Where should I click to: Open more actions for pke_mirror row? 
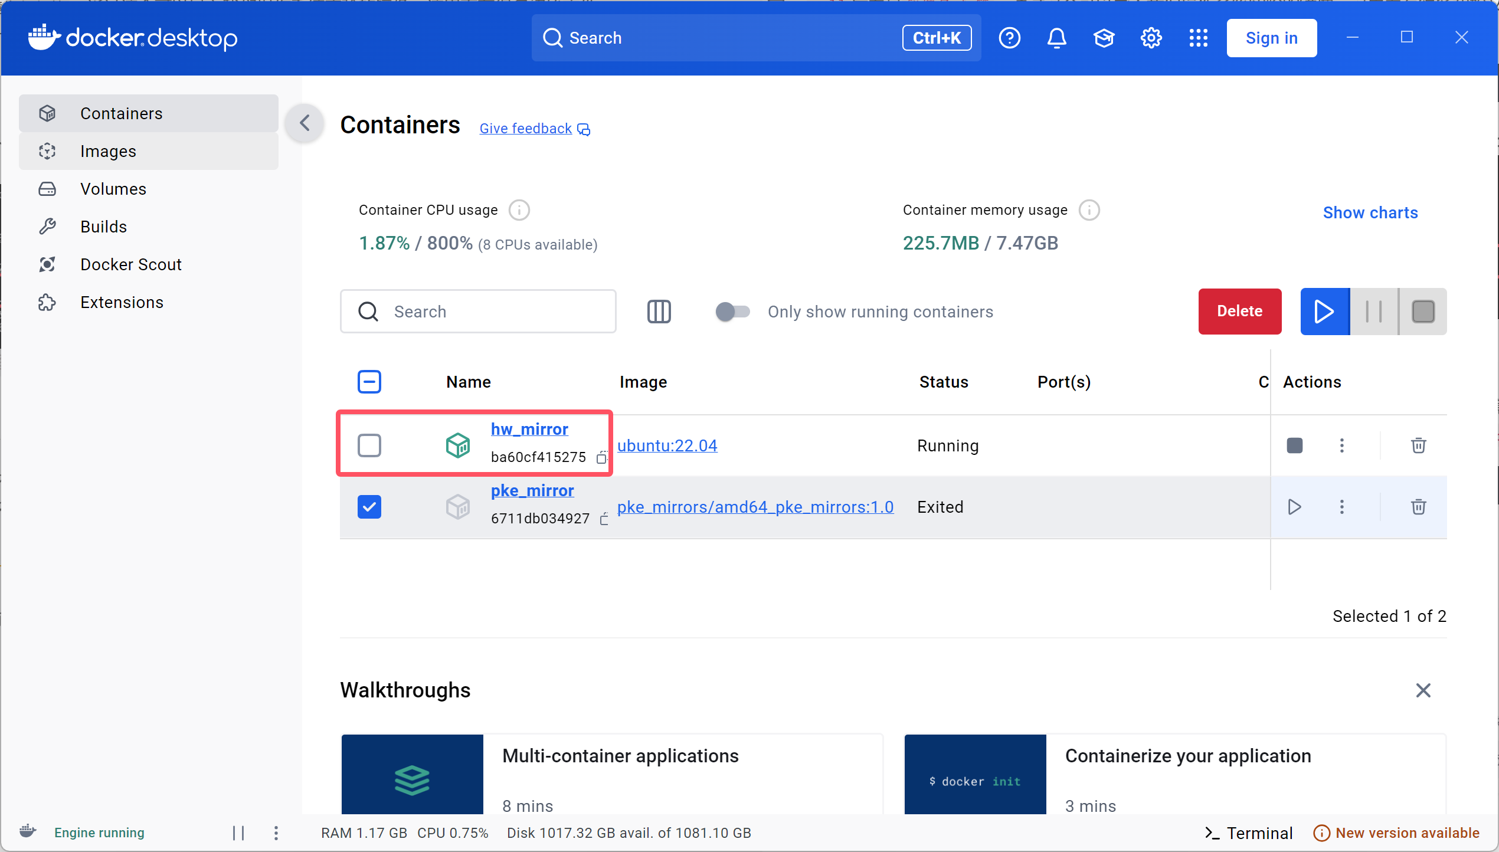1341,506
